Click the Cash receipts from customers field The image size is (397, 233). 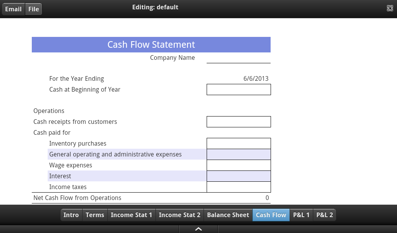click(238, 122)
